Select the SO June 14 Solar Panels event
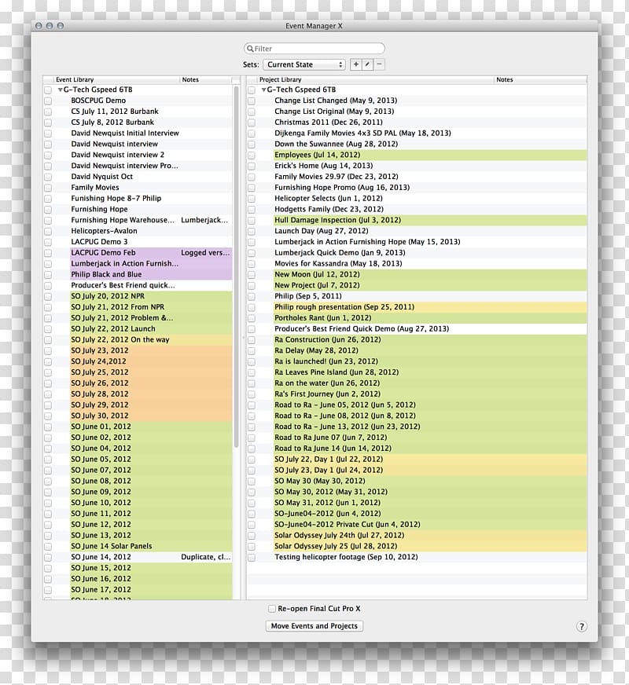 (112, 547)
